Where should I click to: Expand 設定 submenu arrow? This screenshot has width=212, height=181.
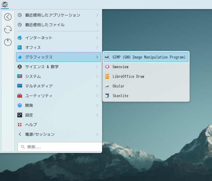[x=97, y=115]
